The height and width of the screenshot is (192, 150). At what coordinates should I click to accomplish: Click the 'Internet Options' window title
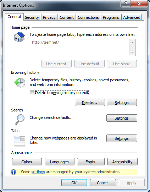[18, 5]
